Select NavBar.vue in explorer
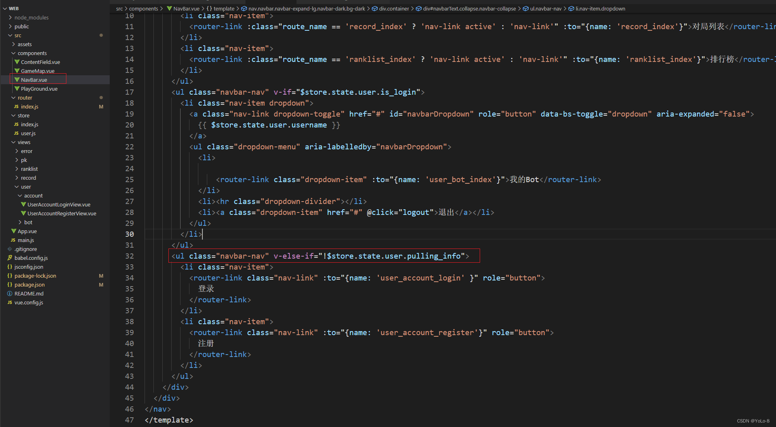This screenshot has width=776, height=427. [x=34, y=80]
